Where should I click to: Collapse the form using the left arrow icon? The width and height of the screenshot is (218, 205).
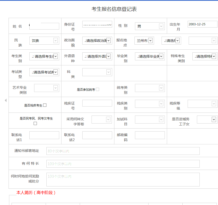[5, 100]
